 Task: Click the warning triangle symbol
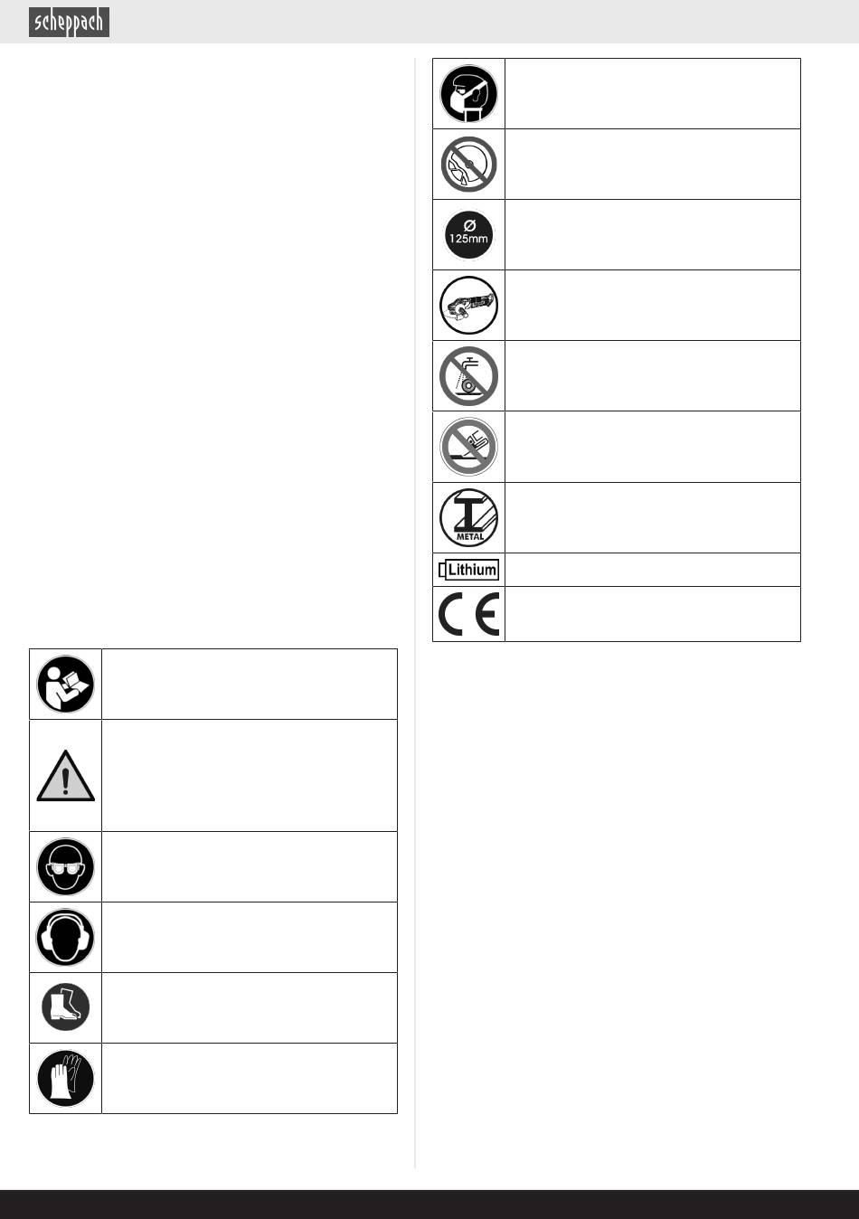(x=65, y=777)
